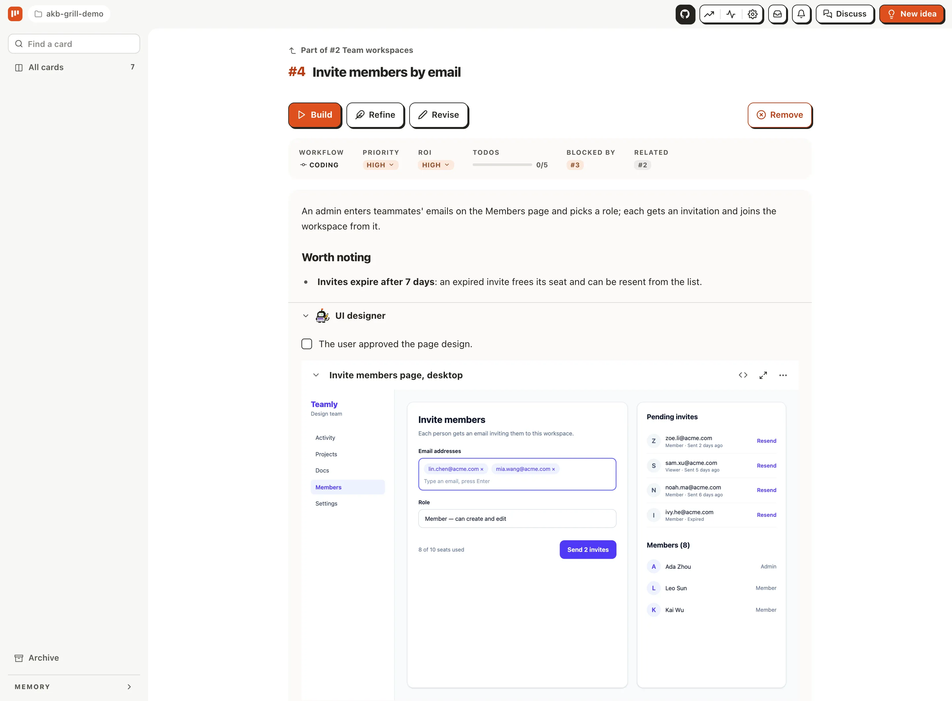
Task: Click the app logo in top-left corner
Action: tap(15, 14)
